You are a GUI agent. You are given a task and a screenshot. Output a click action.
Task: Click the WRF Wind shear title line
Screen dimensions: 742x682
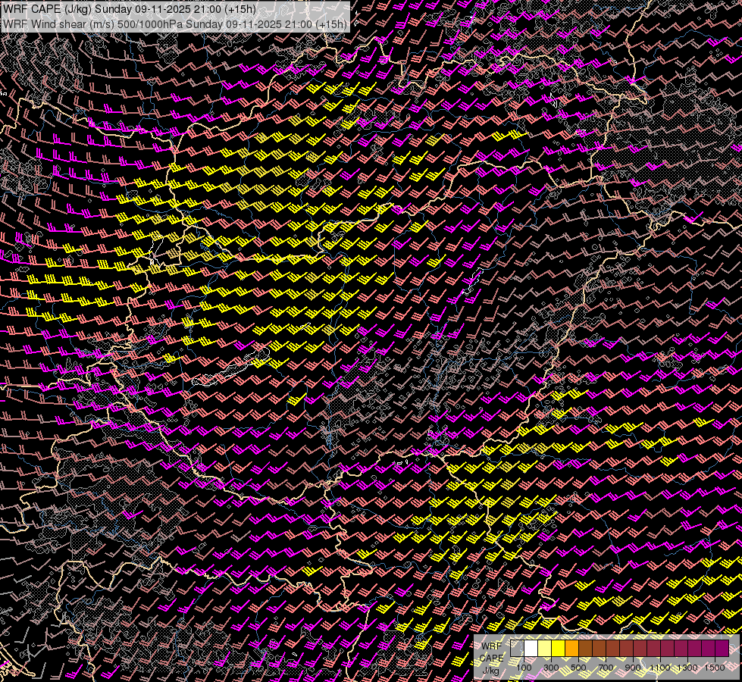pos(175,23)
